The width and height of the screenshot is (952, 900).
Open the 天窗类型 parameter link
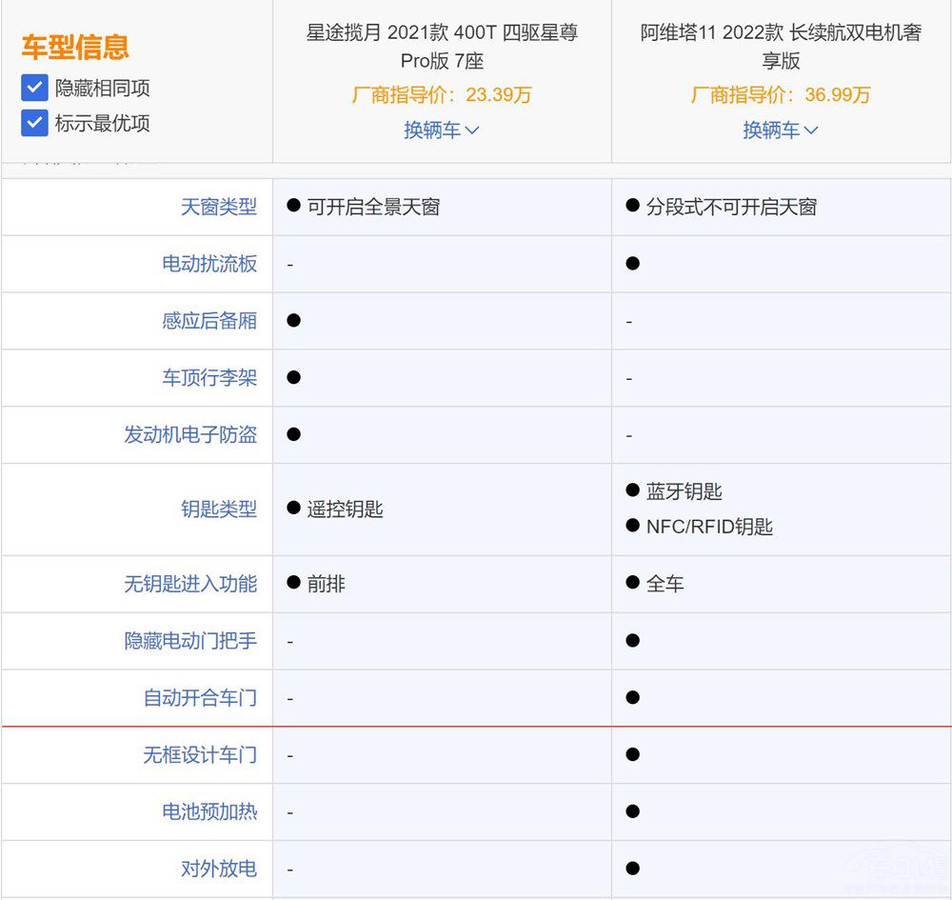[218, 207]
